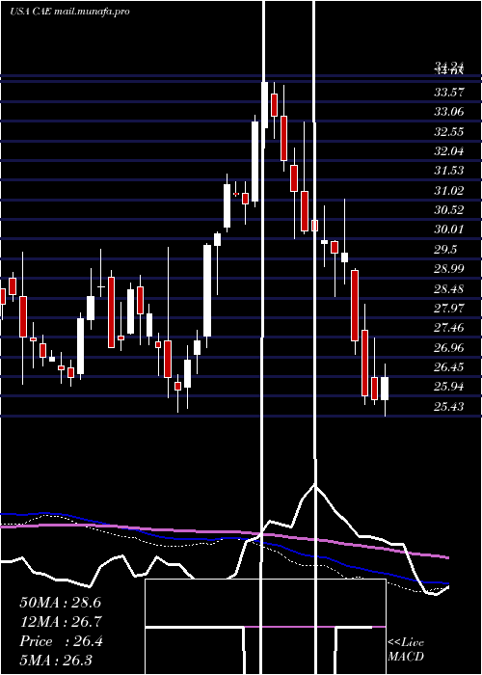Click the '<<Live MACD' label
Image resolution: width=482 pixels, height=675 pixels.
pos(406,650)
